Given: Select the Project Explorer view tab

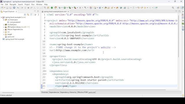Looking at the screenshot, I should (x=9, y=12).
